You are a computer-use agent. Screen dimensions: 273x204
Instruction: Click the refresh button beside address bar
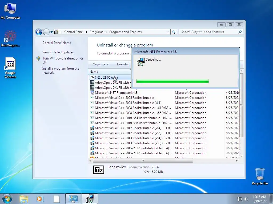(x=174, y=32)
